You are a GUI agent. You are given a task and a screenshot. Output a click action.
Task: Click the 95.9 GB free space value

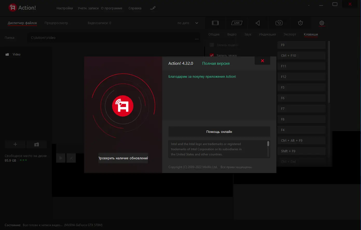pyautogui.click(x=10, y=160)
